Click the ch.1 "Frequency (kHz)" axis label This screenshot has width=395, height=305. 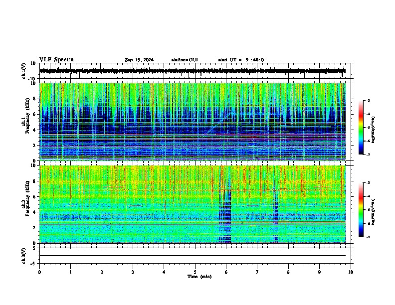27,116
